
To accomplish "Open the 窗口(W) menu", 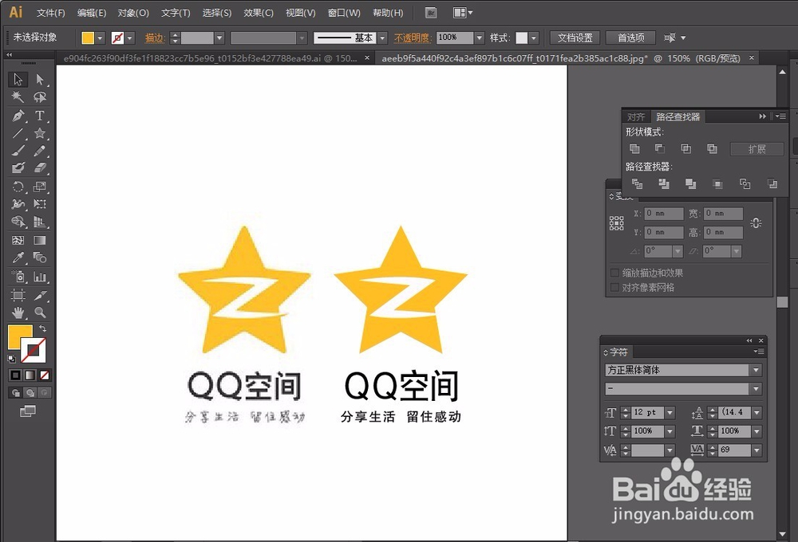I will tap(344, 13).
